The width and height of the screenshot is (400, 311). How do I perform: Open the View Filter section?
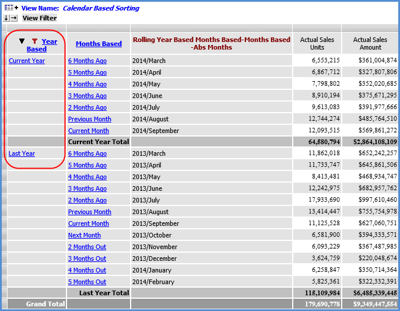(39, 18)
